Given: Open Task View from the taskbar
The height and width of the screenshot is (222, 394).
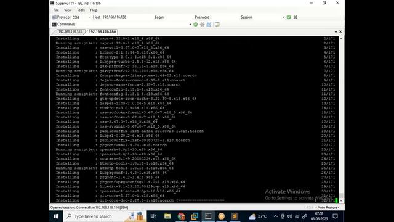Looking at the screenshot, I should tap(153, 216).
